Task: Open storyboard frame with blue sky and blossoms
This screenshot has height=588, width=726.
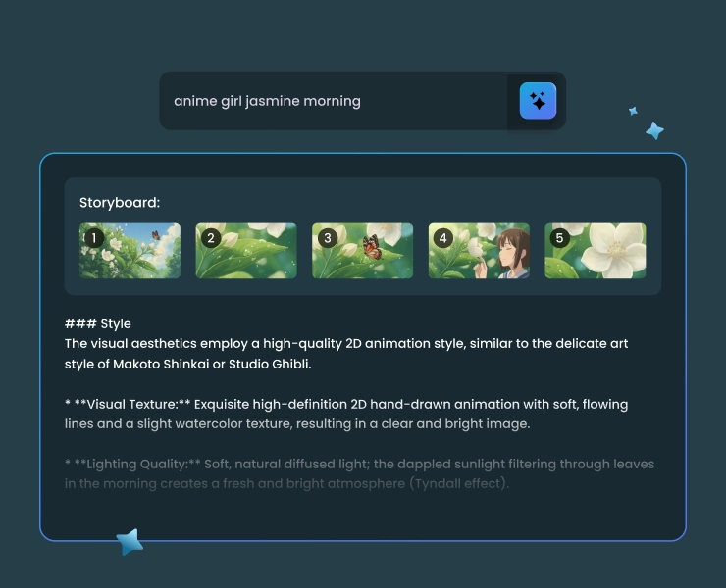Action: pyautogui.click(x=137, y=252)
